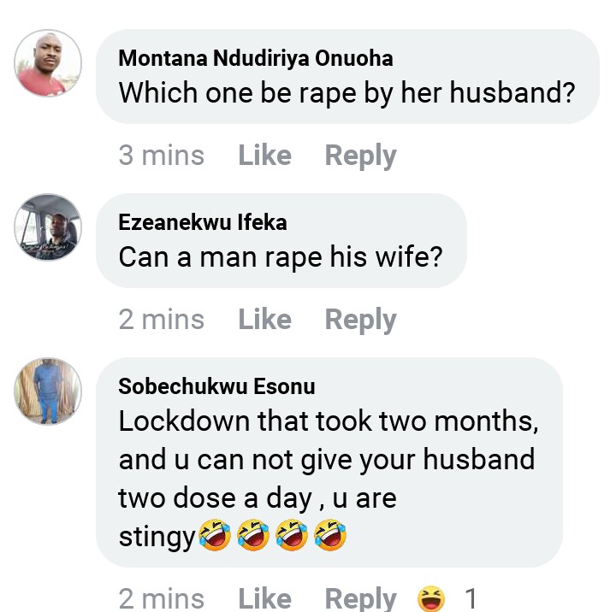
Task: Open Sobechukwu Esonu's profile picture
Action: (49, 391)
